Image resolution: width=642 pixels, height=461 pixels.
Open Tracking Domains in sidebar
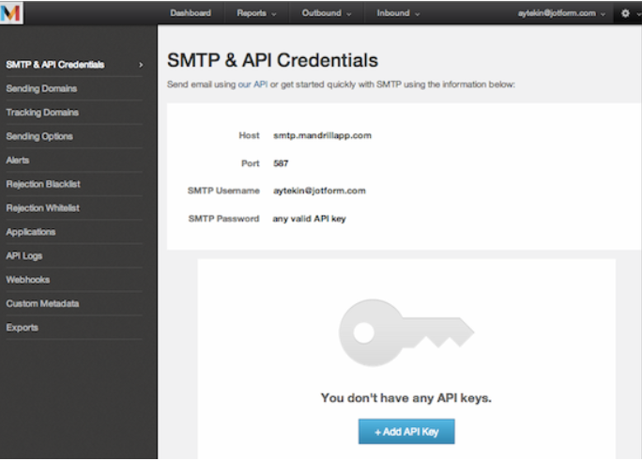point(42,113)
